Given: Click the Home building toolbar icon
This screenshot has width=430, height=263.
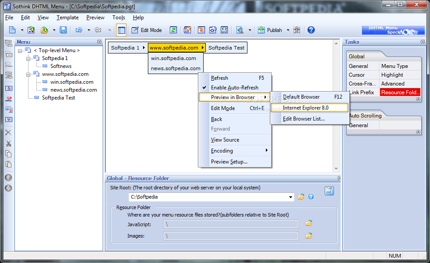Looking at the screenshot, I should [x=297, y=30].
